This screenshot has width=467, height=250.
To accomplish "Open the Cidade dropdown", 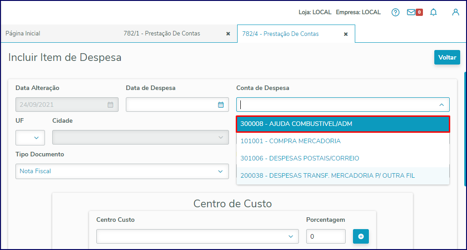I will click(x=140, y=137).
